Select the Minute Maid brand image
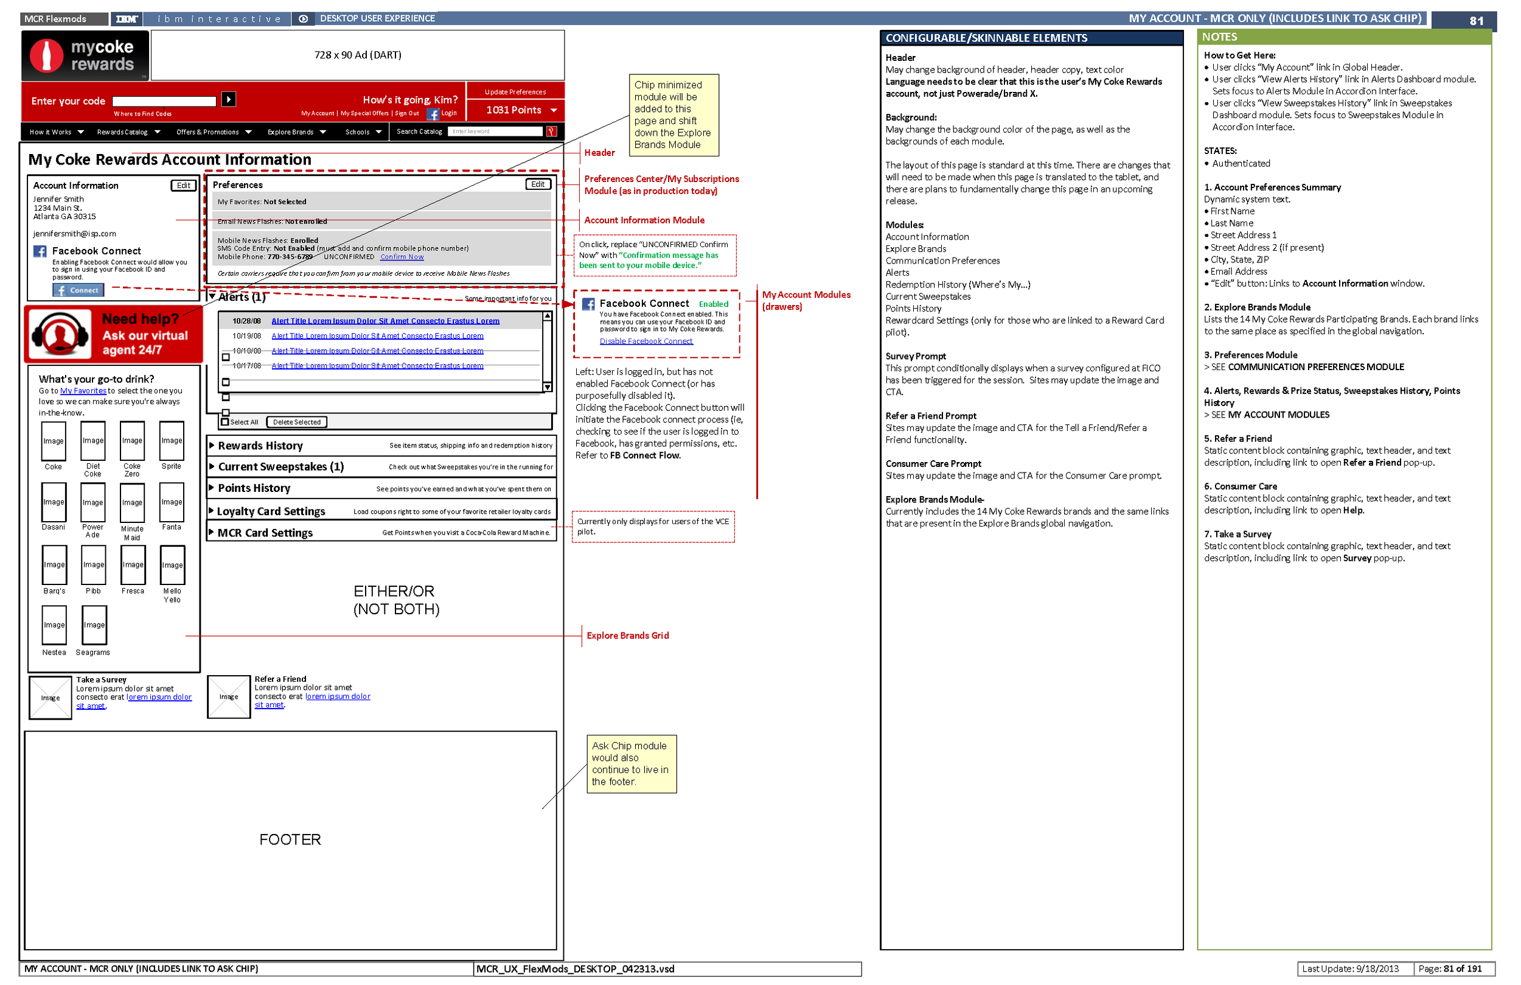This screenshot has height=985, width=1521. point(132,502)
